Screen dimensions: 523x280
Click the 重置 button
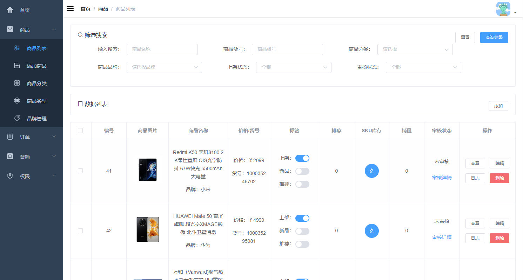[x=465, y=38]
